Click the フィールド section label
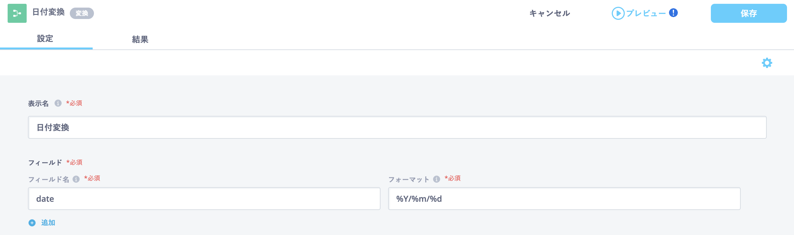This screenshot has width=794, height=235. [x=45, y=162]
